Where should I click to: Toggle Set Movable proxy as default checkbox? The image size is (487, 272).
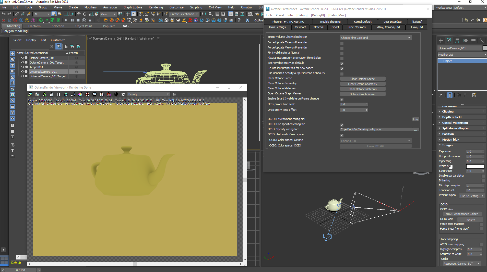(x=342, y=64)
